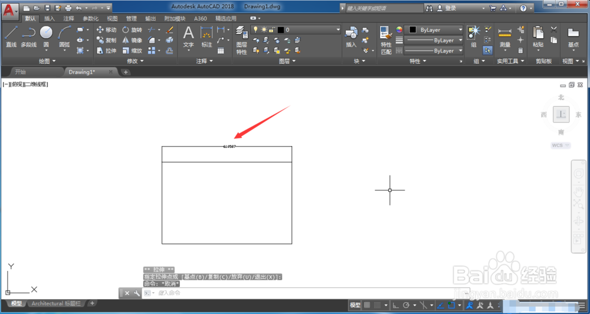The width and height of the screenshot is (590, 314).
Task: Toggle 2D object snap in status bar
Action: (451, 305)
